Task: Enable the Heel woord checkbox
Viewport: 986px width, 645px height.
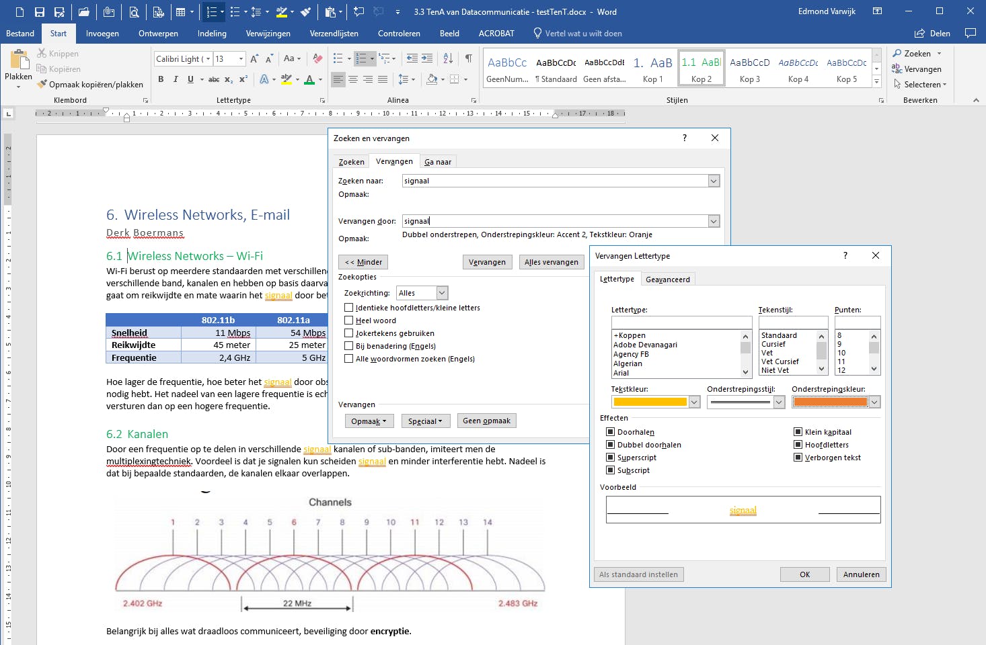Action: click(348, 320)
